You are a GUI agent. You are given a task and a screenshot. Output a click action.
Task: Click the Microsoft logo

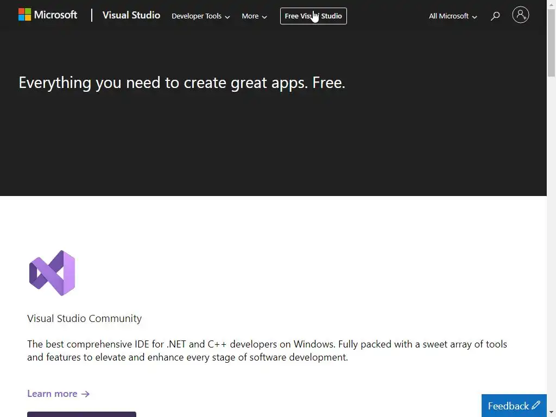coord(48,15)
